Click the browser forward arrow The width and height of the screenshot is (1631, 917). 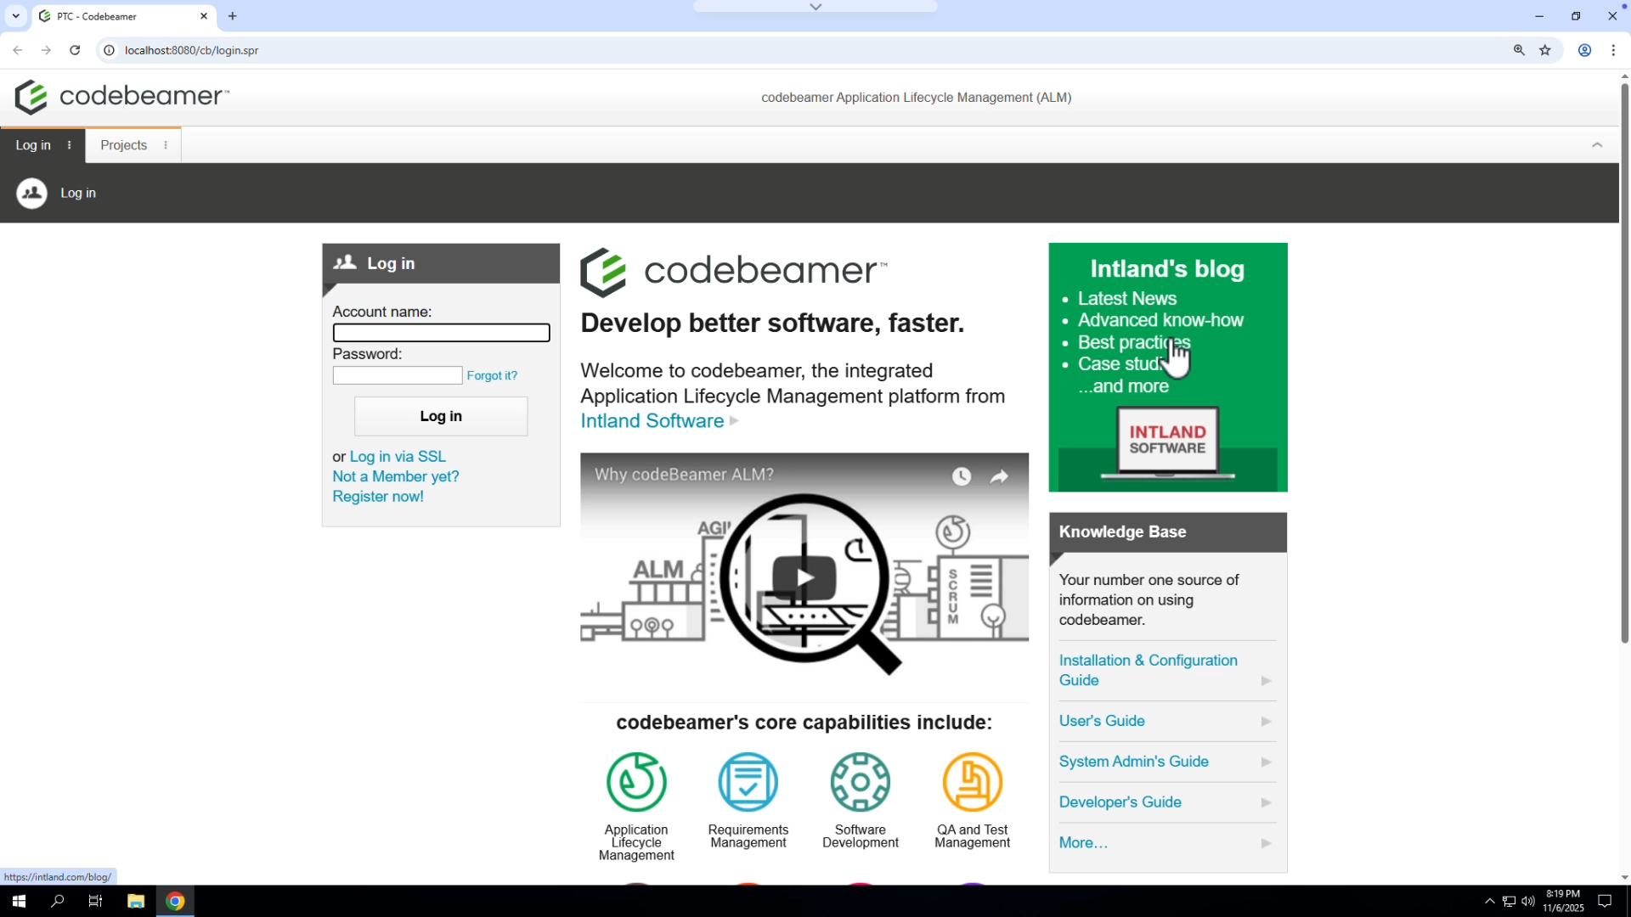pyautogui.click(x=46, y=50)
